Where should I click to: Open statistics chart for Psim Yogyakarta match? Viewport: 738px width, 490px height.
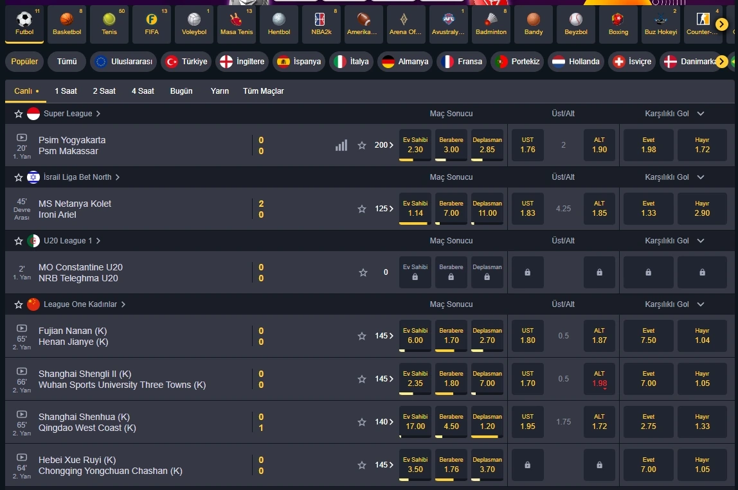coord(341,145)
